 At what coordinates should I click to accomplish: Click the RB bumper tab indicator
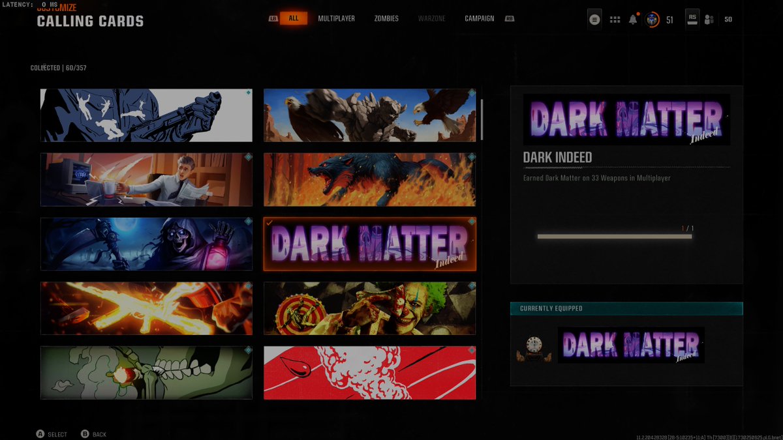pos(509,18)
